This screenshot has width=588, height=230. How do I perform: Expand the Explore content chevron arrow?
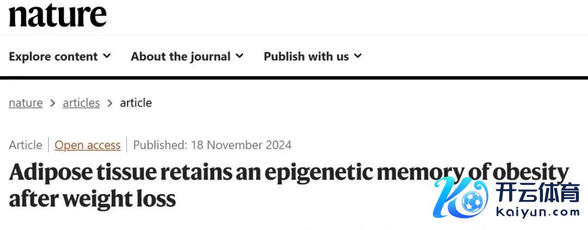107,56
